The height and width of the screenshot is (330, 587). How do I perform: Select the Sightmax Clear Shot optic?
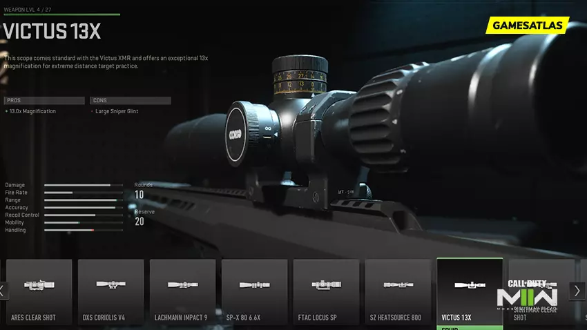point(541,292)
